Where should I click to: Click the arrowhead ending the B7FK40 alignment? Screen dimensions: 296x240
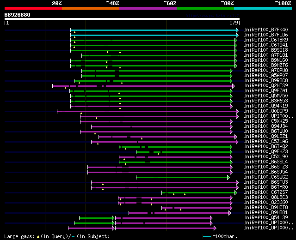[237, 30]
